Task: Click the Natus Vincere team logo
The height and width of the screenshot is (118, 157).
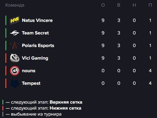Action: click(x=15, y=20)
